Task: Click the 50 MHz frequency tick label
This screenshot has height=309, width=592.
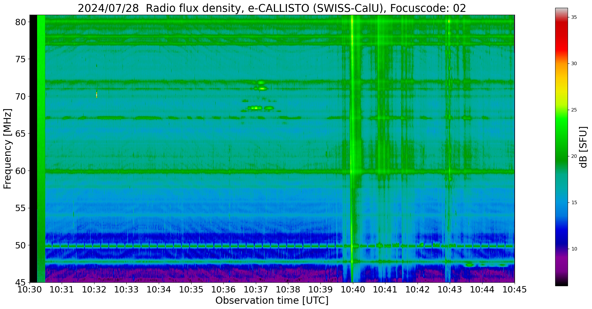Action: coord(21,245)
